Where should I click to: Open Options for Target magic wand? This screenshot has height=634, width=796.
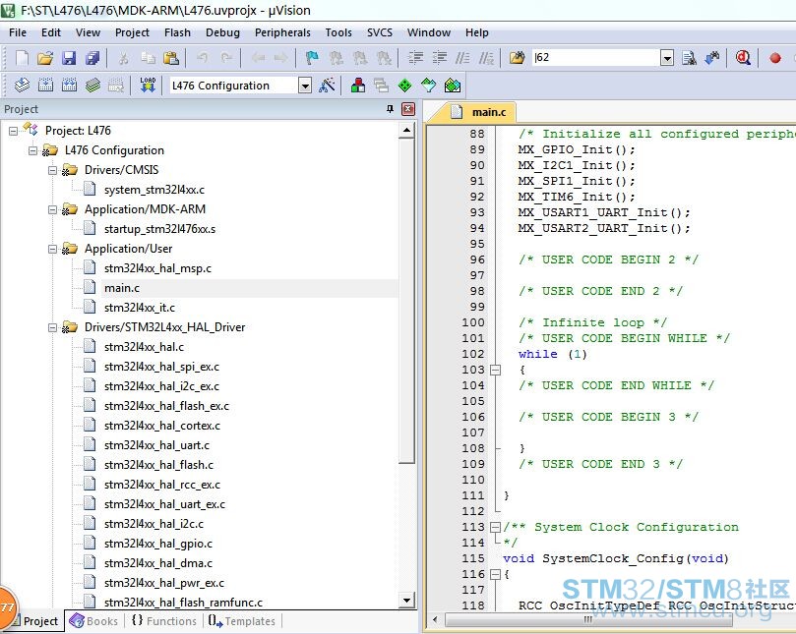[327, 86]
